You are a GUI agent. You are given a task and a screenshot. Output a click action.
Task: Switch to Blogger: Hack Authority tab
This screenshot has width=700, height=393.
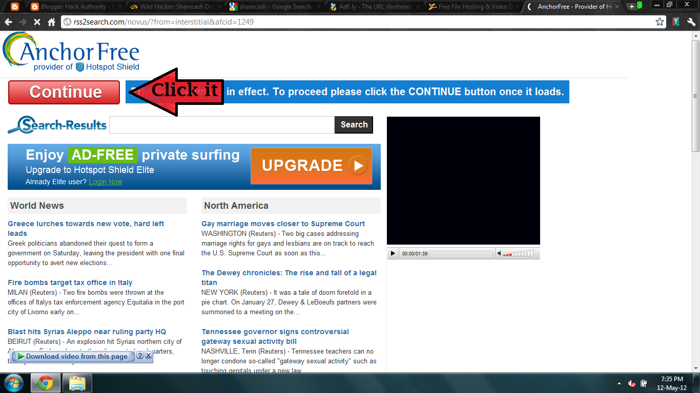(75, 7)
